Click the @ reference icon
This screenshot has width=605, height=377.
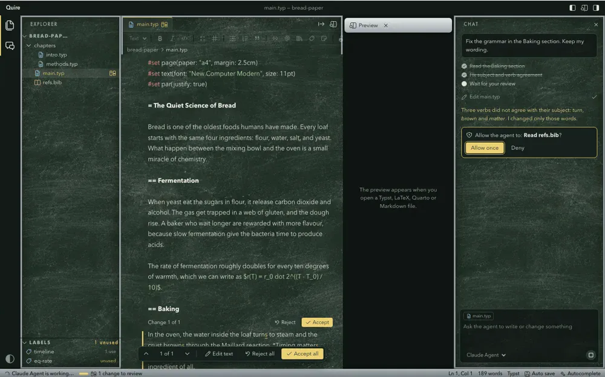point(287,39)
